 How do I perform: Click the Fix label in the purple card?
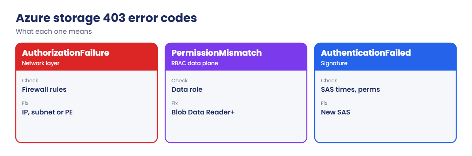[x=175, y=103]
